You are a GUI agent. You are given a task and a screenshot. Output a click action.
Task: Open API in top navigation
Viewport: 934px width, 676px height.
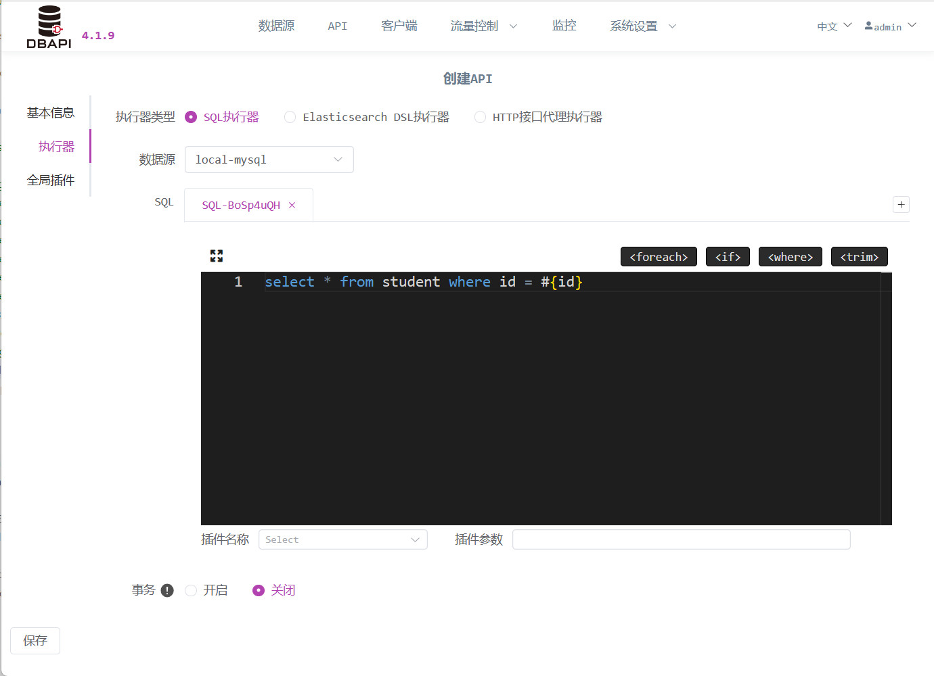tap(337, 26)
